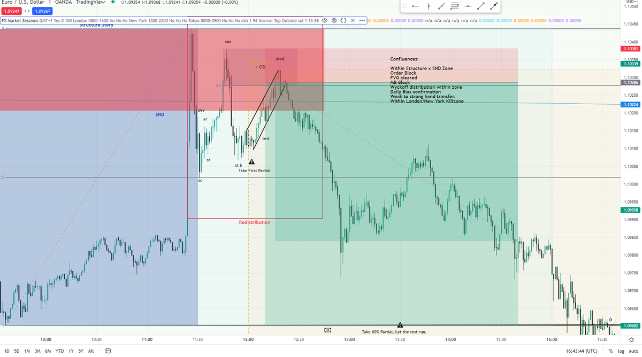
Task: Select the 6M time range
Action: pos(48,351)
